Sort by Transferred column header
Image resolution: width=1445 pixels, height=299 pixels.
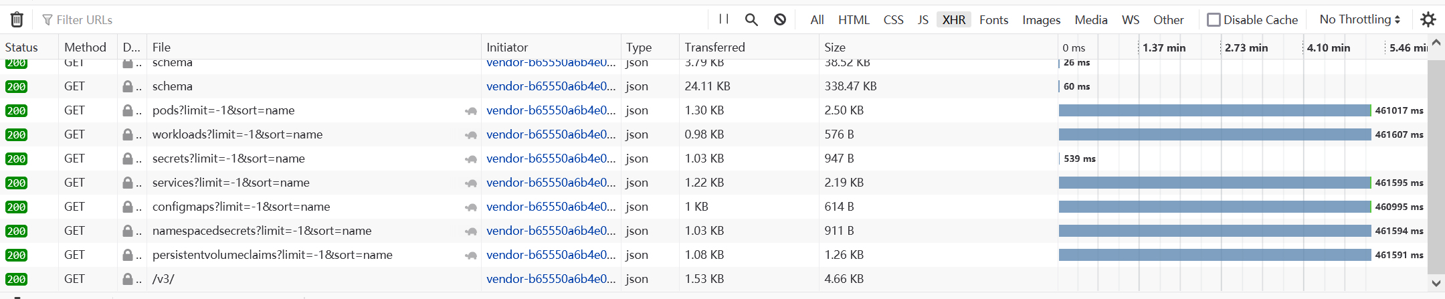click(x=749, y=47)
